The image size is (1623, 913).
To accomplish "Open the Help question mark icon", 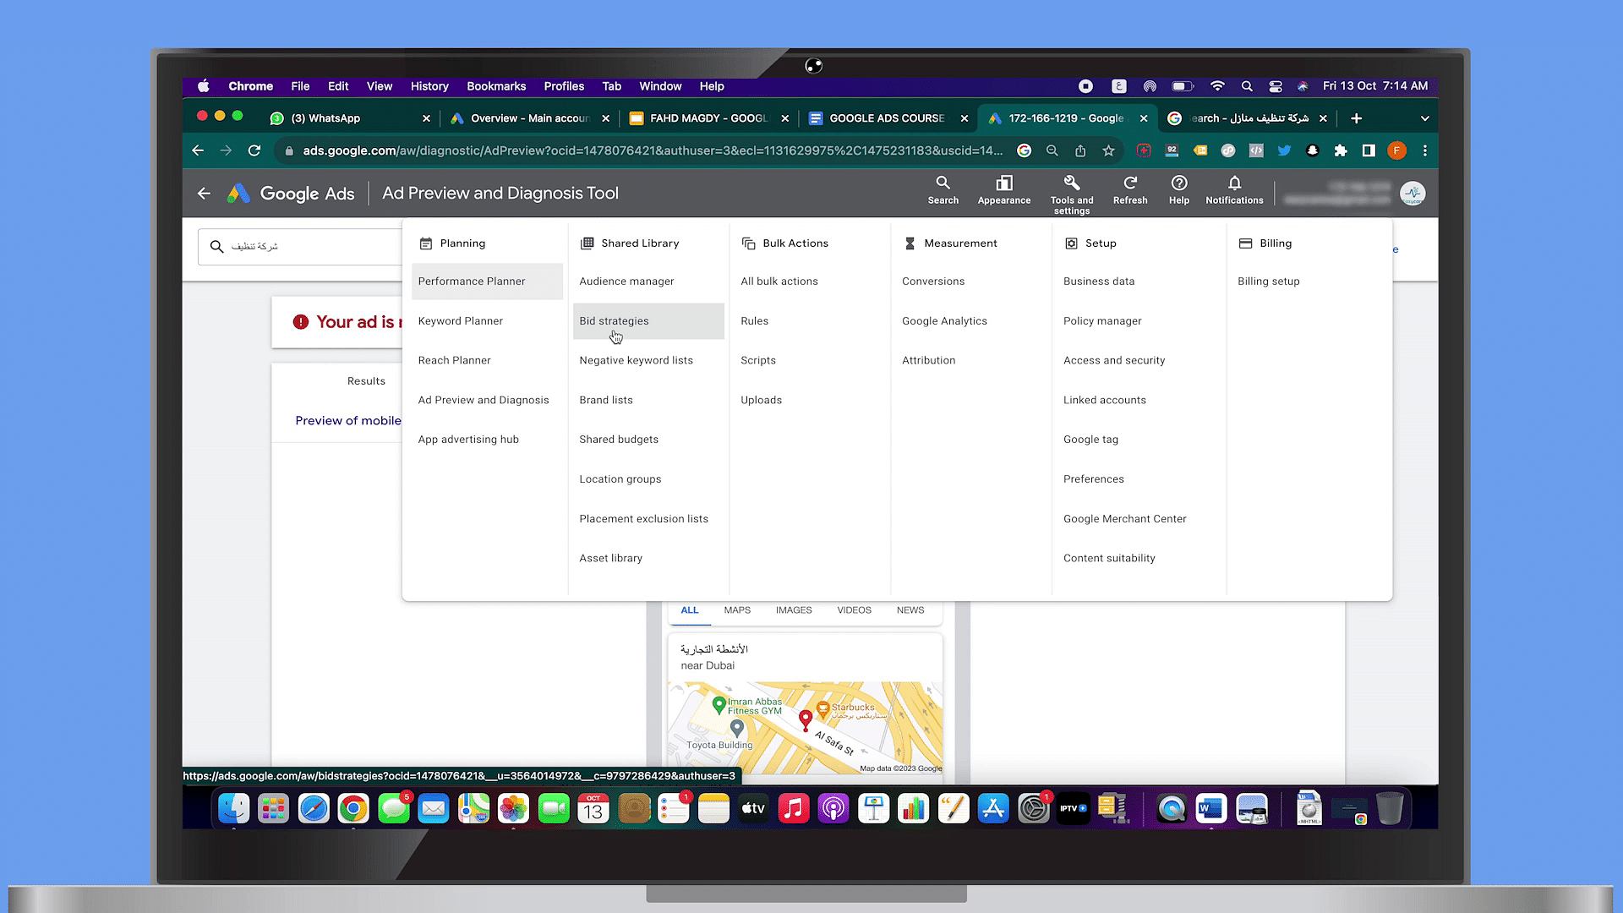I will 1179,183.
